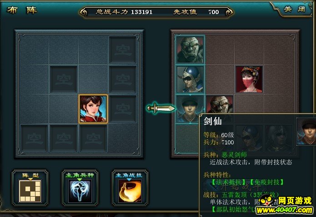The width and height of the screenshot is (316, 217).
Task: Select the empty 空 slot in second-row middle
Action: pos(64,79)
